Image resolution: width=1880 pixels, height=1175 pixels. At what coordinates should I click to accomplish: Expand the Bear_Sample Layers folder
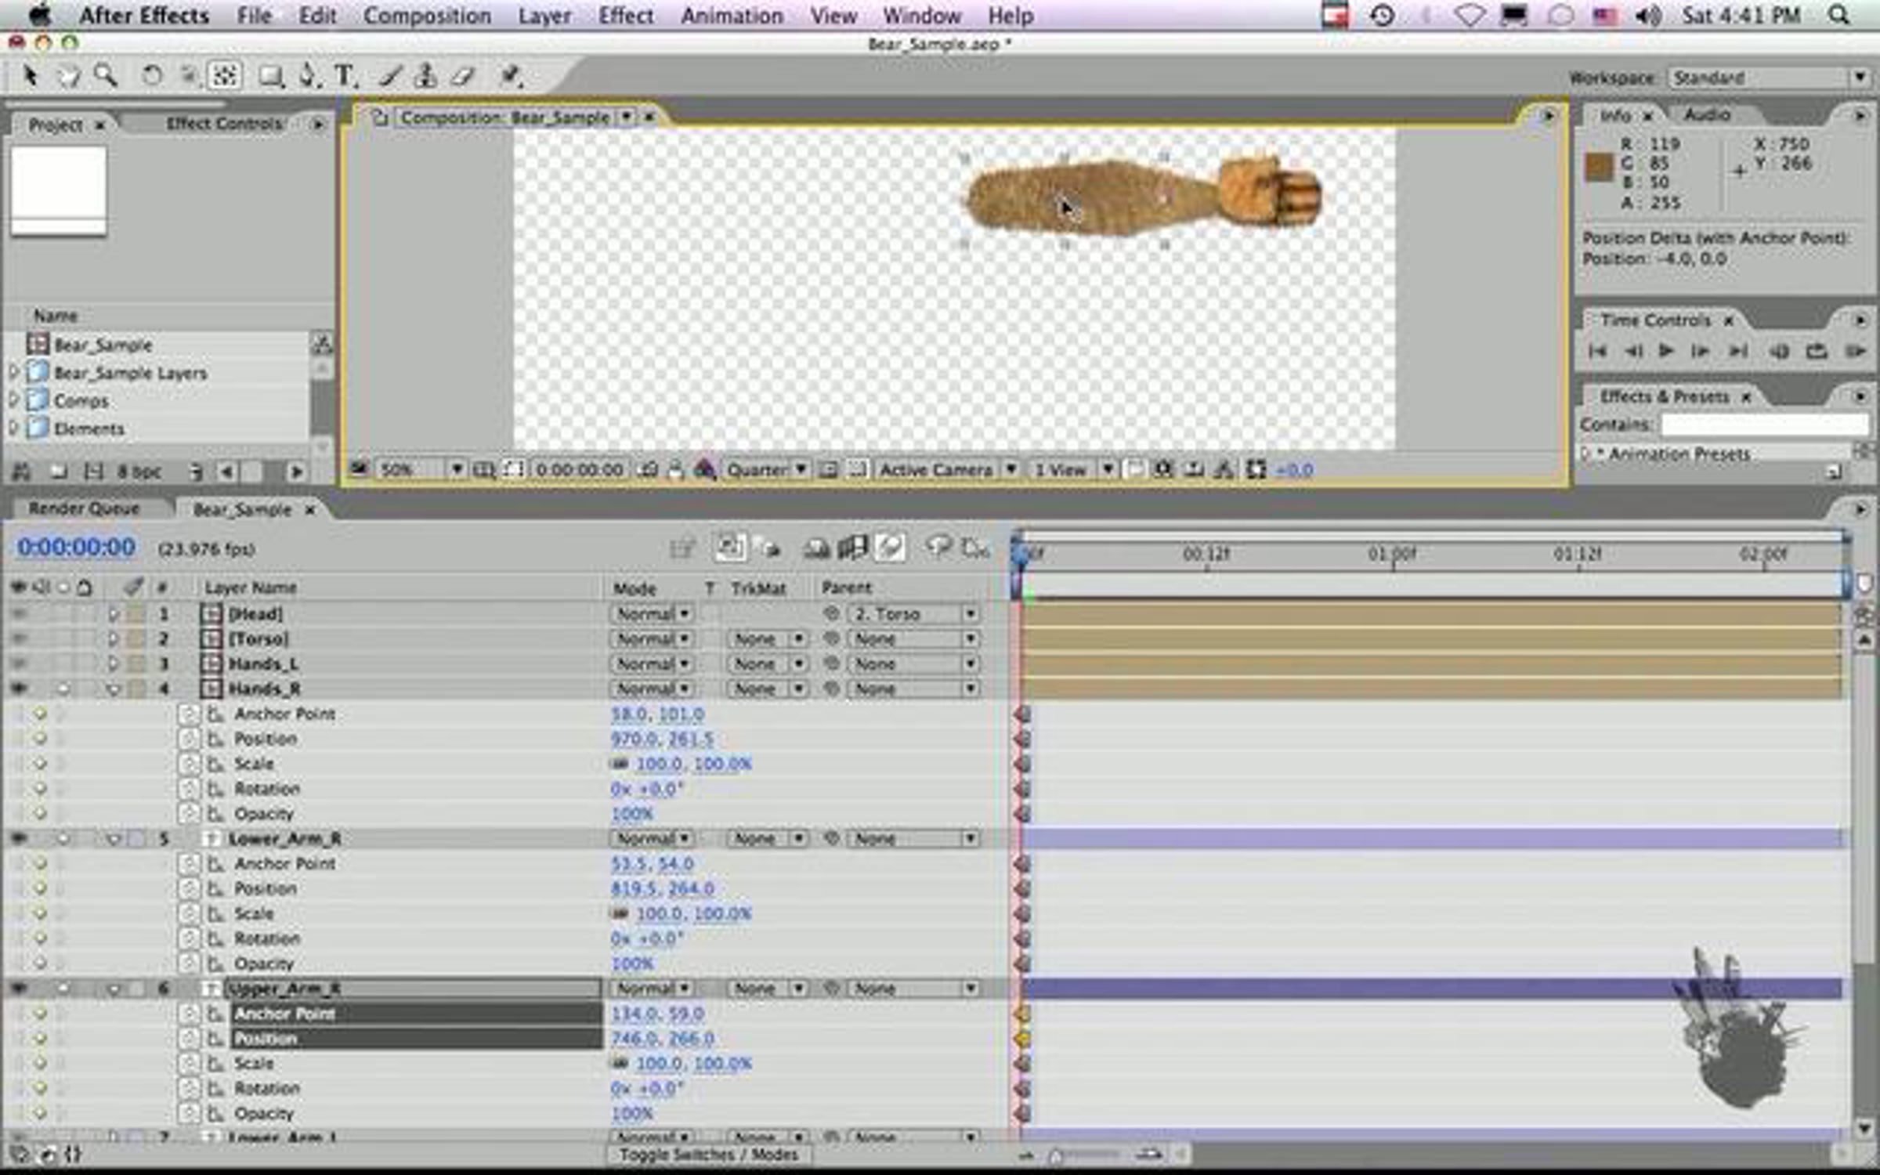[x=13, y=372]
